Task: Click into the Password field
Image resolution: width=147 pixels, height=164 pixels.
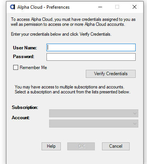Action: point(91,57)
